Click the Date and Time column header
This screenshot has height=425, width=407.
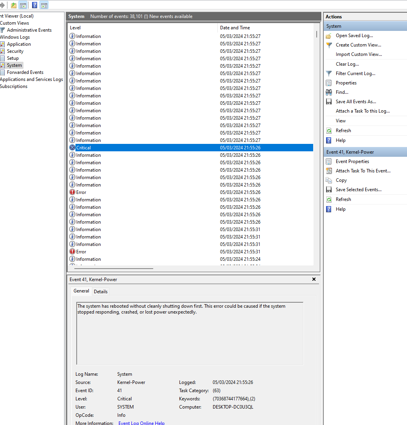pos(235,28)
